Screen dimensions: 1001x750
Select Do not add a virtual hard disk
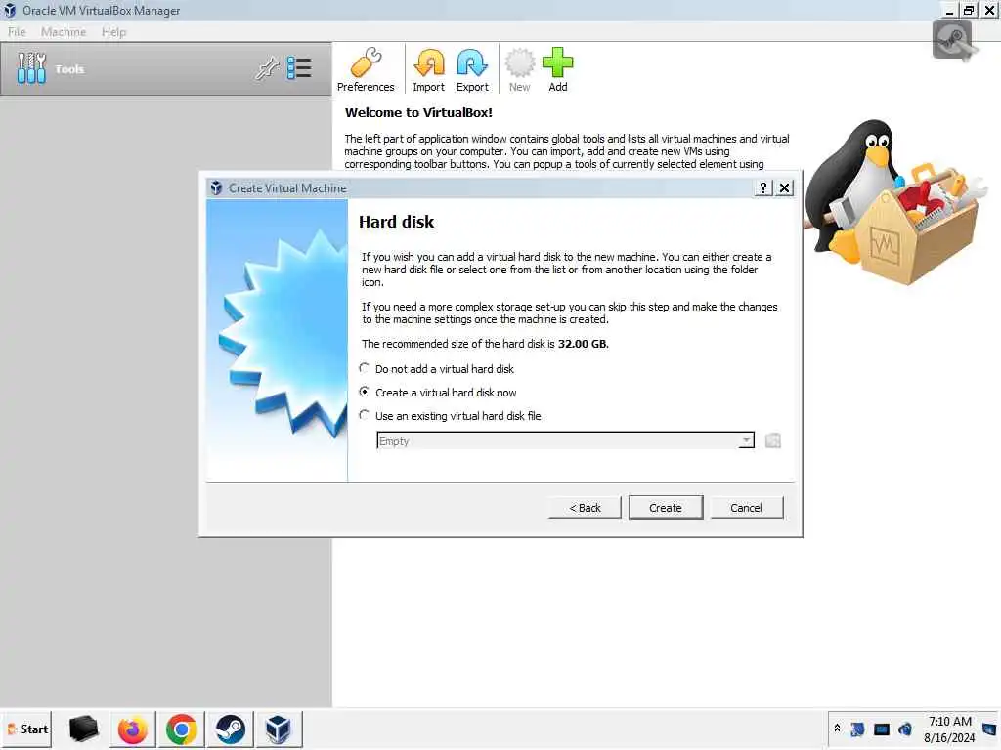438,368
